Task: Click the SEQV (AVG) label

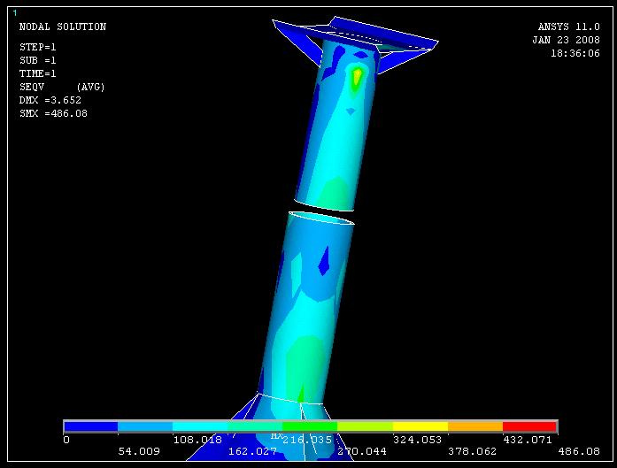Action: [62, 87]
